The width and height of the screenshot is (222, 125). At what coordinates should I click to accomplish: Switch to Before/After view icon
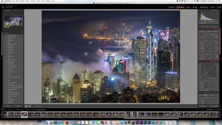coord(29,106)
